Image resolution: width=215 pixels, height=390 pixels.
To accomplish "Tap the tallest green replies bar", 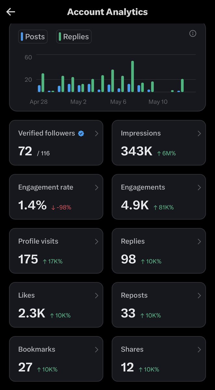I will (x=133, y=76).
